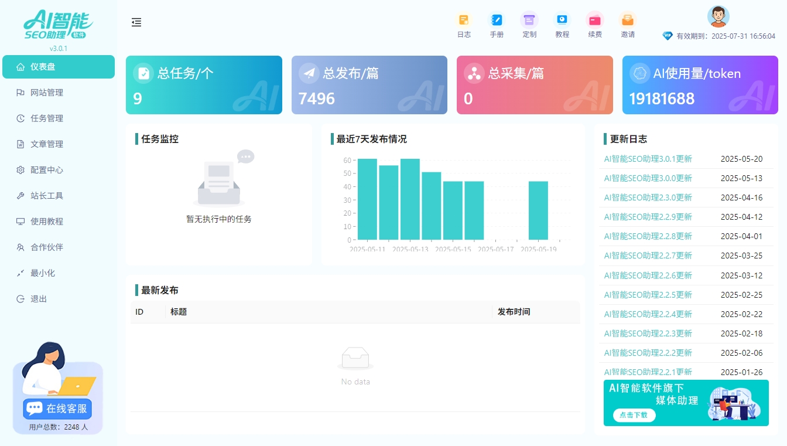Click the 邀请 invite icon
787x446 pixels.
click(x=628, y=20)
